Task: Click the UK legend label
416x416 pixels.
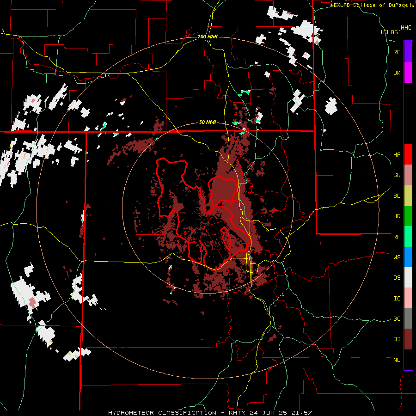Action: pos(397,73)
